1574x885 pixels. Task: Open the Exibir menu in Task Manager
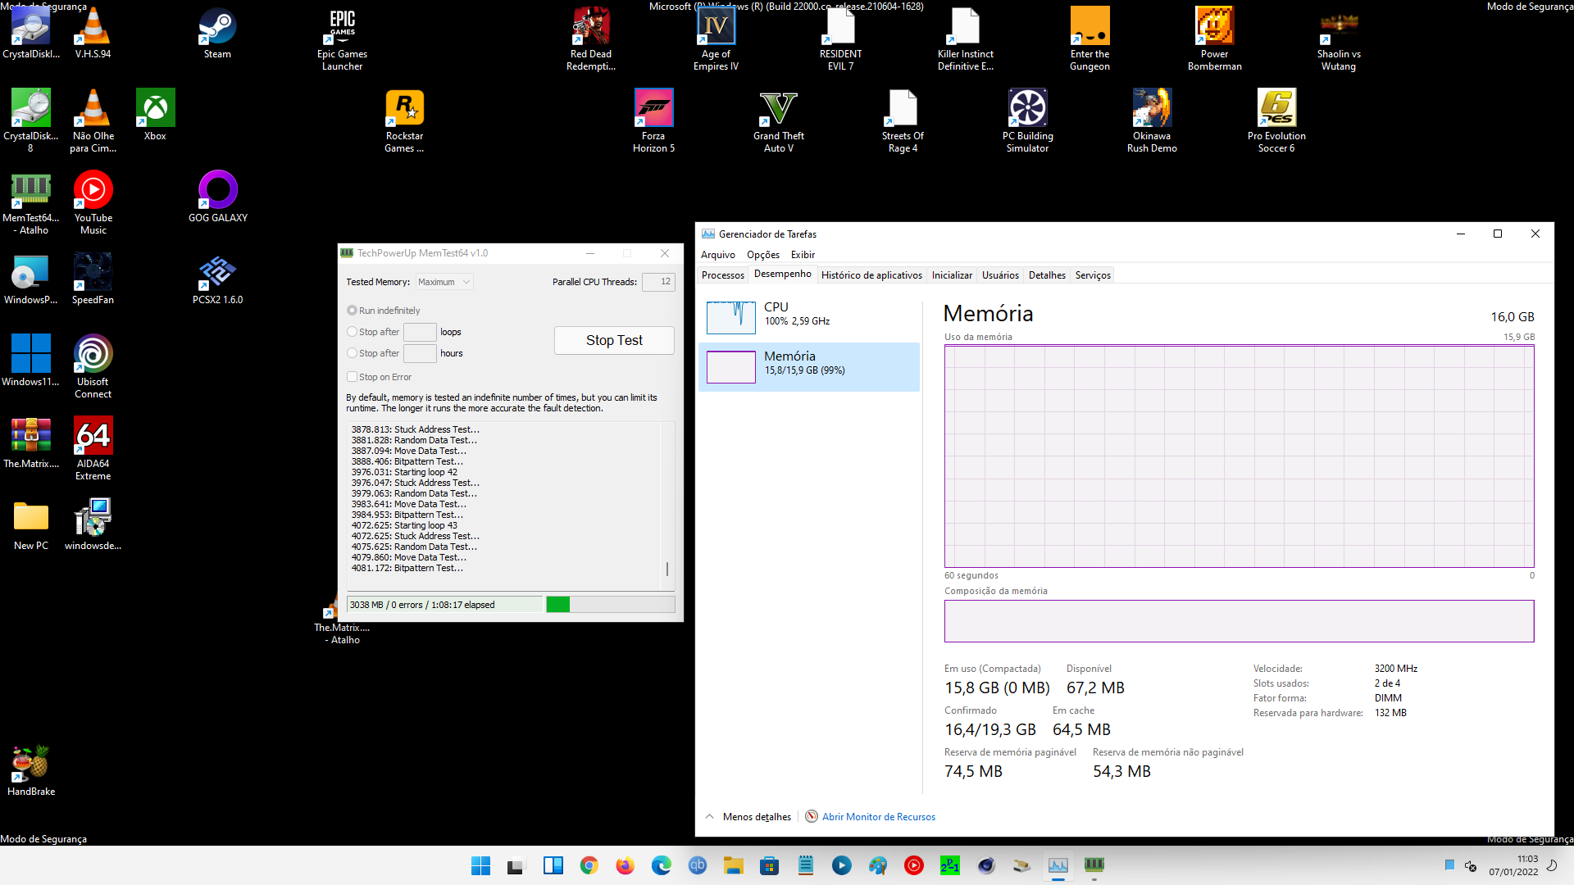(x=803, y=255)
